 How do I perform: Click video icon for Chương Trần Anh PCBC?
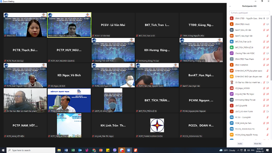coord(267,53)
